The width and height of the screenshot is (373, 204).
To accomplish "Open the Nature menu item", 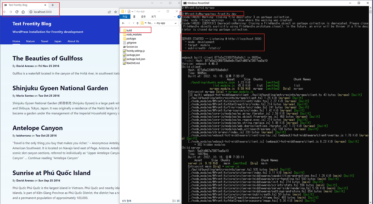I will click(30, 41).
